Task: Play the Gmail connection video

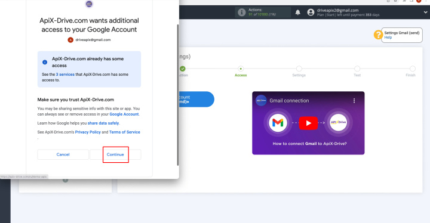Action: point(308,123)
